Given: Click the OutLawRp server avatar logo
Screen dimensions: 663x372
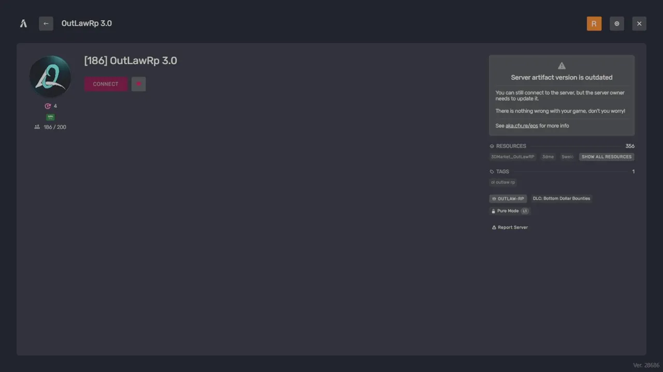Looking at the screenshot, I should click(50, 76).
